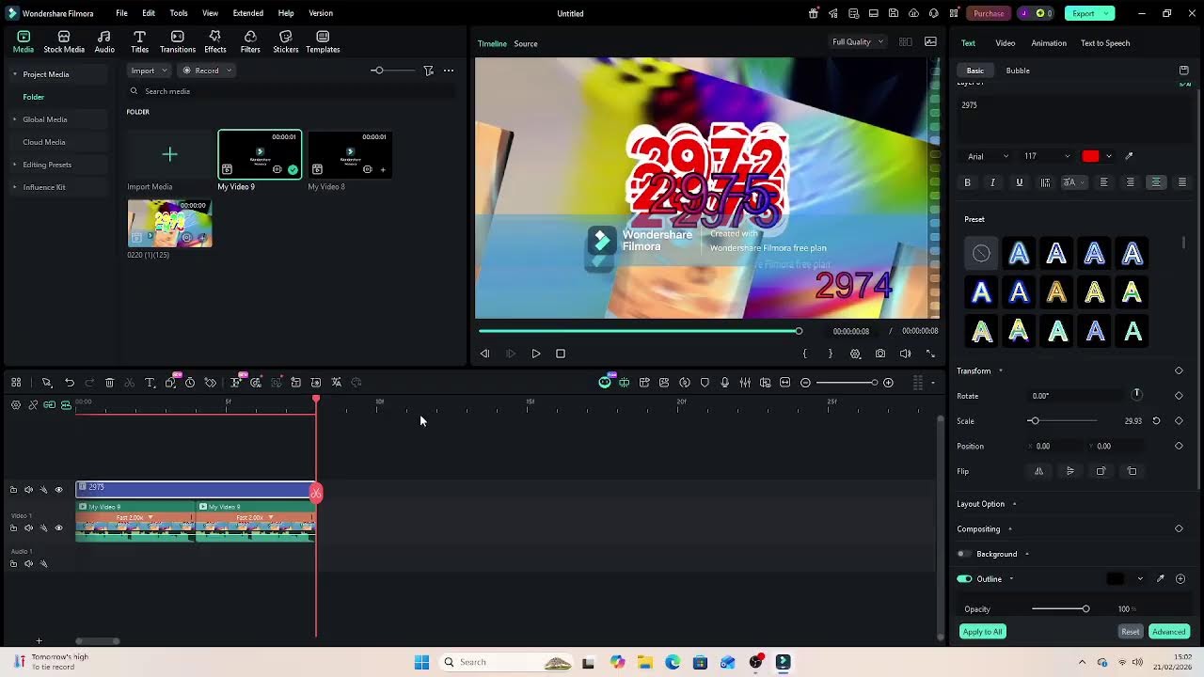Toggle italic text formatting
Screen dimensions: 1204x677
click(x=992, y=182)
